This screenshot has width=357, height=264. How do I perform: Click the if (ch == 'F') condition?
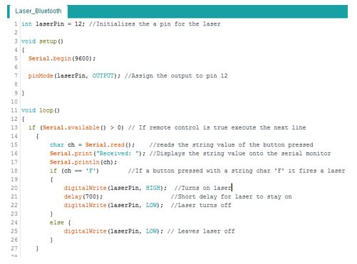pyautogui.click(x=74, y=171)
